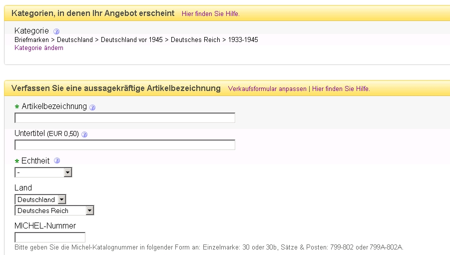Click the MICHEL-Nummer field label
450x255 pixels.
pos(45,226)
